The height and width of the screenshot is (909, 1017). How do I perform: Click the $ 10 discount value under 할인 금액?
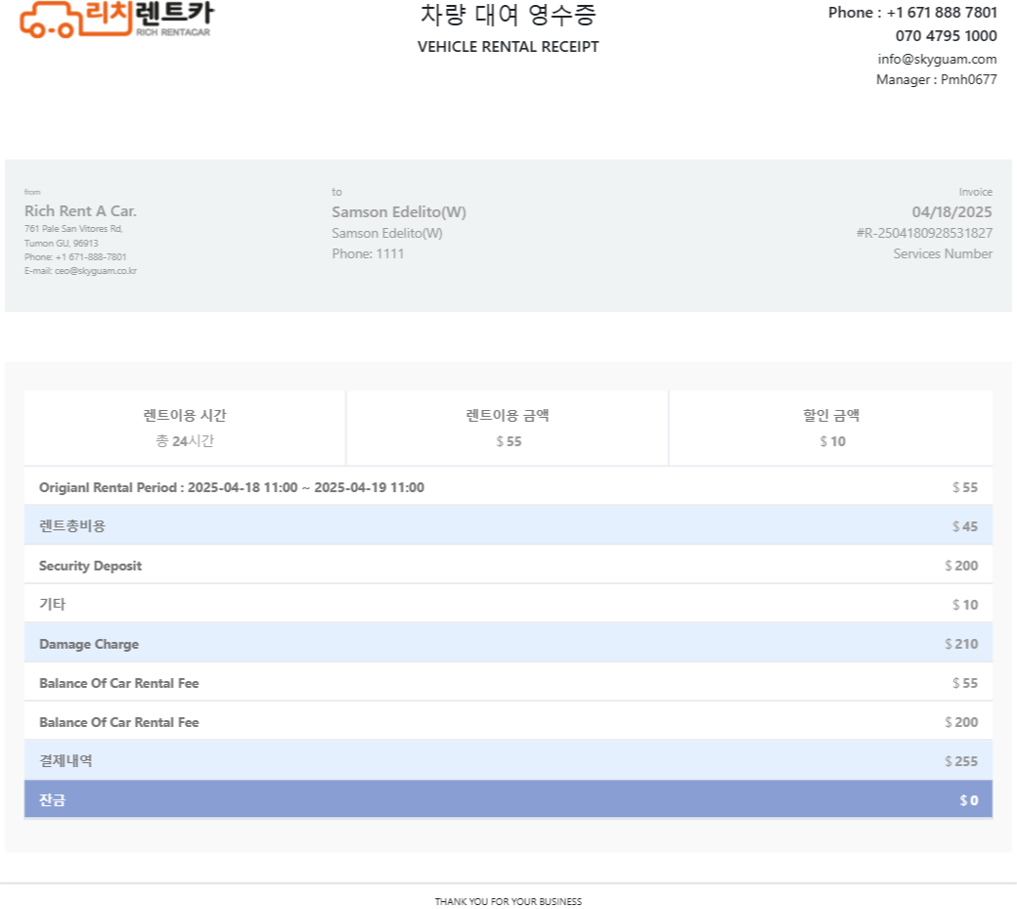click(832, 441)
